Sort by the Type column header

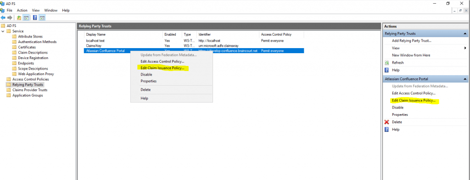tap(190, 34)
